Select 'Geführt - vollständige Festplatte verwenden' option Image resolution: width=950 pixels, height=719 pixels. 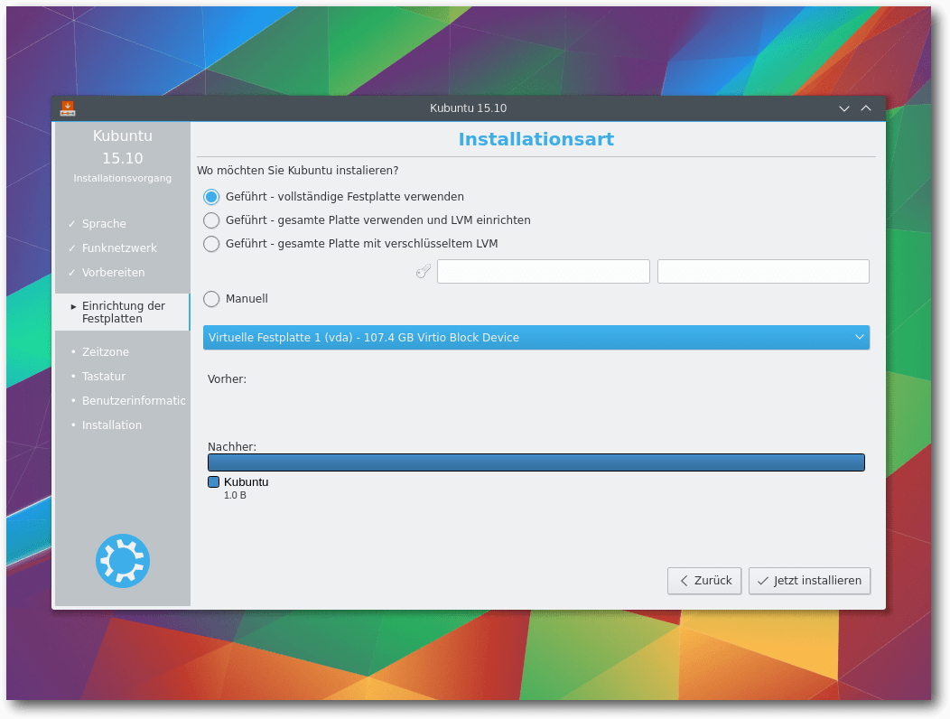(334, 196)
